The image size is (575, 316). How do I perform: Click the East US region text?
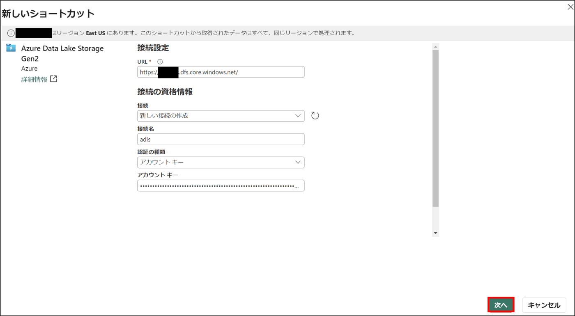pyautogui.click(x=96, y=33)
